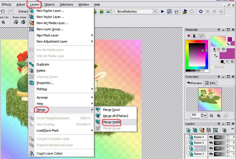The width and height of the screenshot is (236, 159).
Task: Click the one-step photo fix picture icon
Action: click(108, 11)
